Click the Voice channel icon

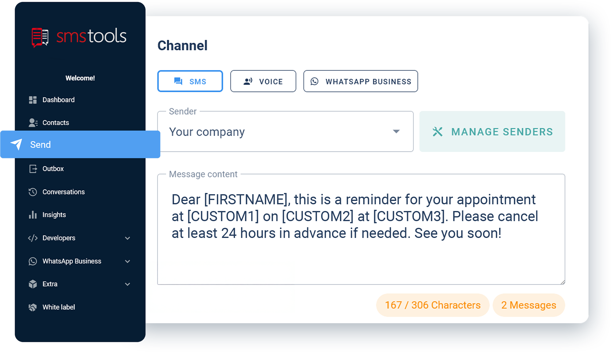click(247, 82)
